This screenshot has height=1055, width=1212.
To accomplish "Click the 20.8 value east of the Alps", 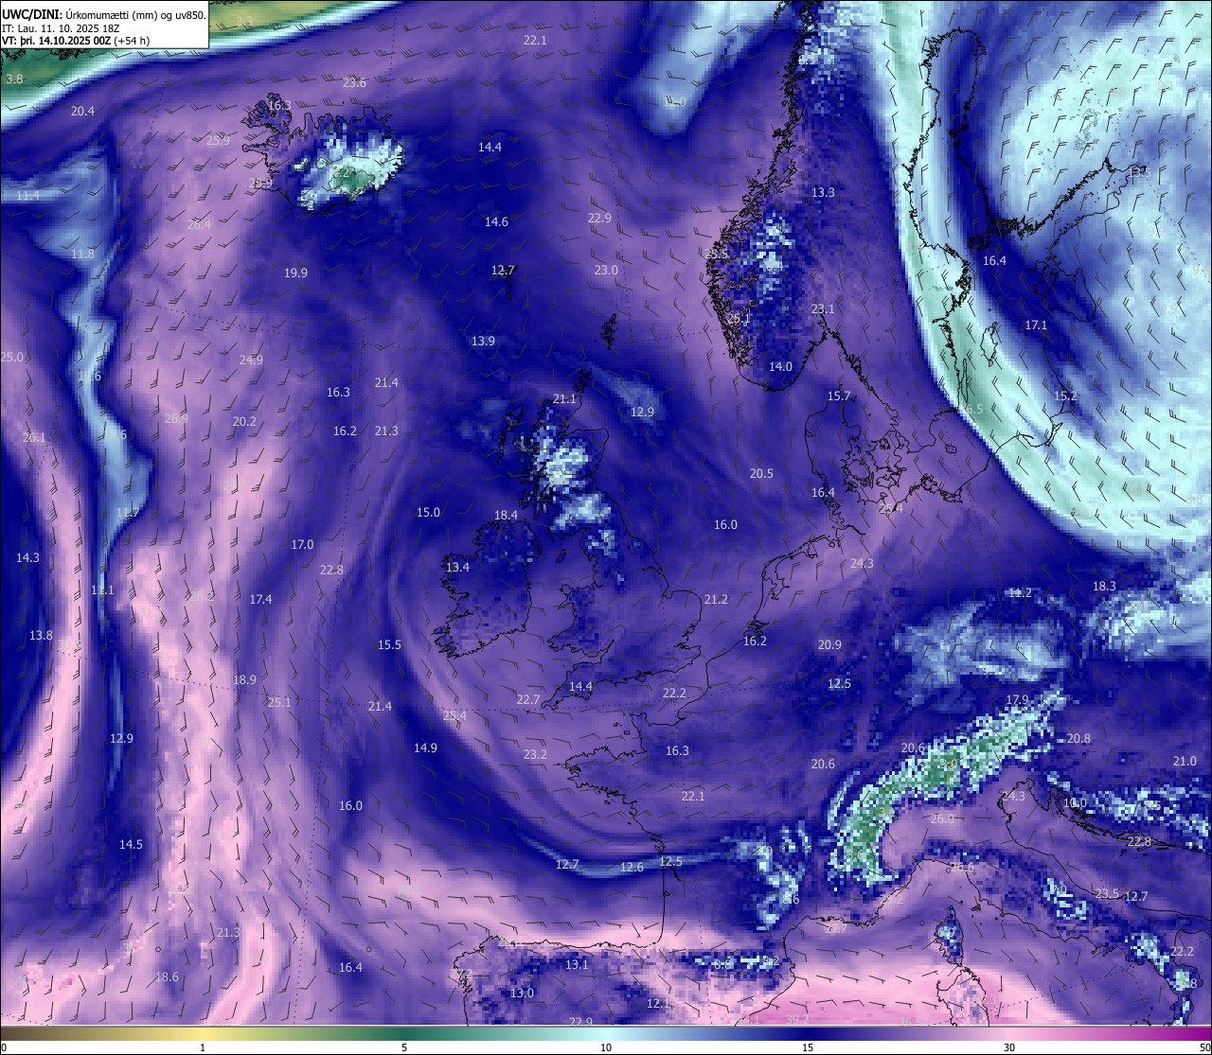I will (x=1078, y=739).
